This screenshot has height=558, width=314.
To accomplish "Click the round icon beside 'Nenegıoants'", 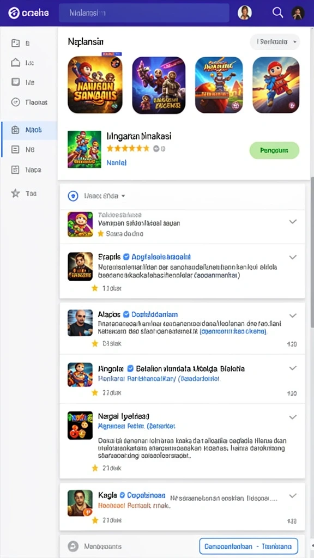I will pyautogui.click(x=74, y=546).
